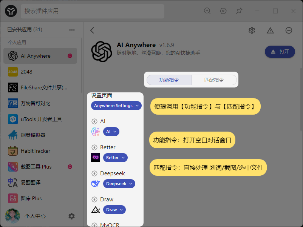Click the uTools logo icon
The image size is (303, 227).
11,11
